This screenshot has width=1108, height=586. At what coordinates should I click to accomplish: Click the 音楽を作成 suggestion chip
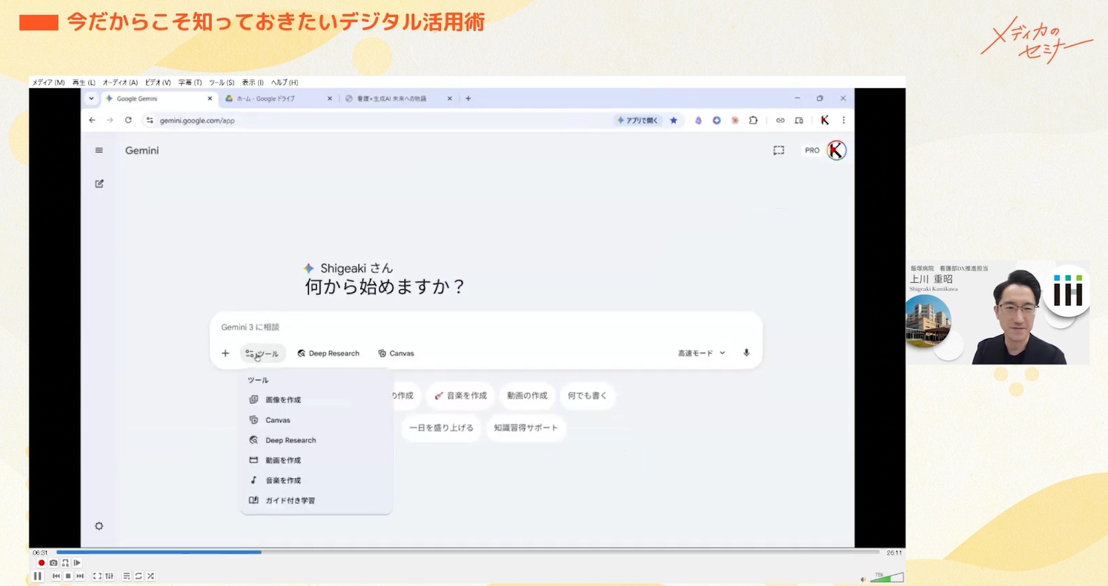(460, 396)
